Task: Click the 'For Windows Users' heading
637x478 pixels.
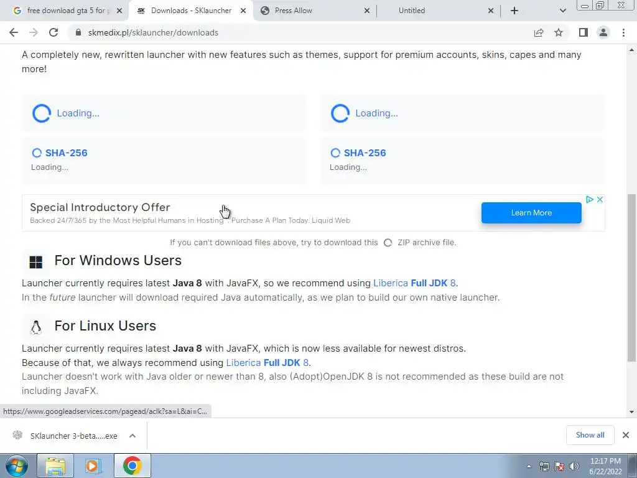Action: click(x=118, y=260)
